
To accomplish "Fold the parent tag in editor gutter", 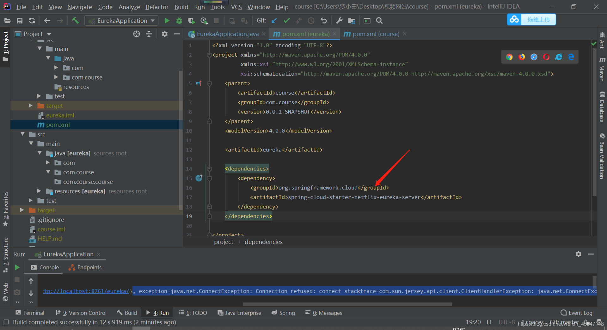I will pos(209,84).
